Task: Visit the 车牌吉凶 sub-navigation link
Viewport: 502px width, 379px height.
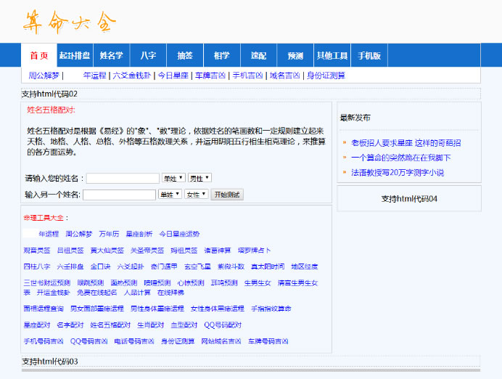Action: [210, 75]
